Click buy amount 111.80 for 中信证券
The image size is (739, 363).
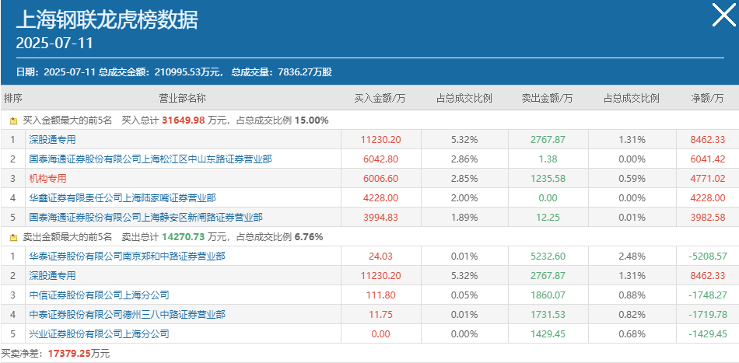[381, 295]
